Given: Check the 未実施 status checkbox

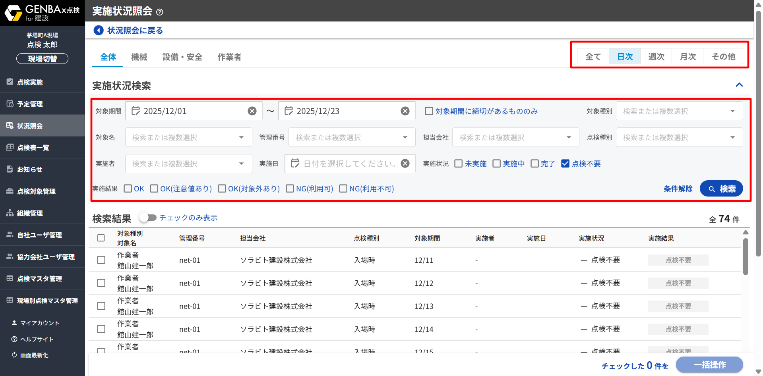Looking at the screenshot, I should pyautogui.click(x=459, y=164).
